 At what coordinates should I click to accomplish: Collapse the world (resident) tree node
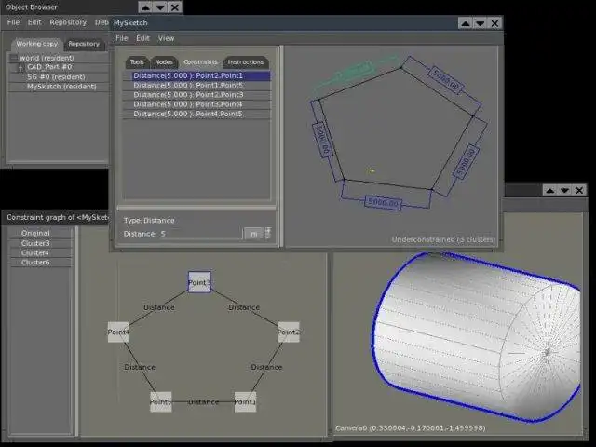(x=14, y=58)
